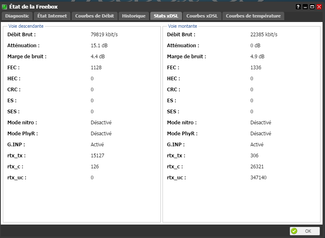Show the Courbes de Débit tab

[94, 16]
